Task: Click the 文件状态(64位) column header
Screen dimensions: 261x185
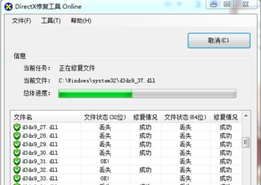Action: (186, 117)
